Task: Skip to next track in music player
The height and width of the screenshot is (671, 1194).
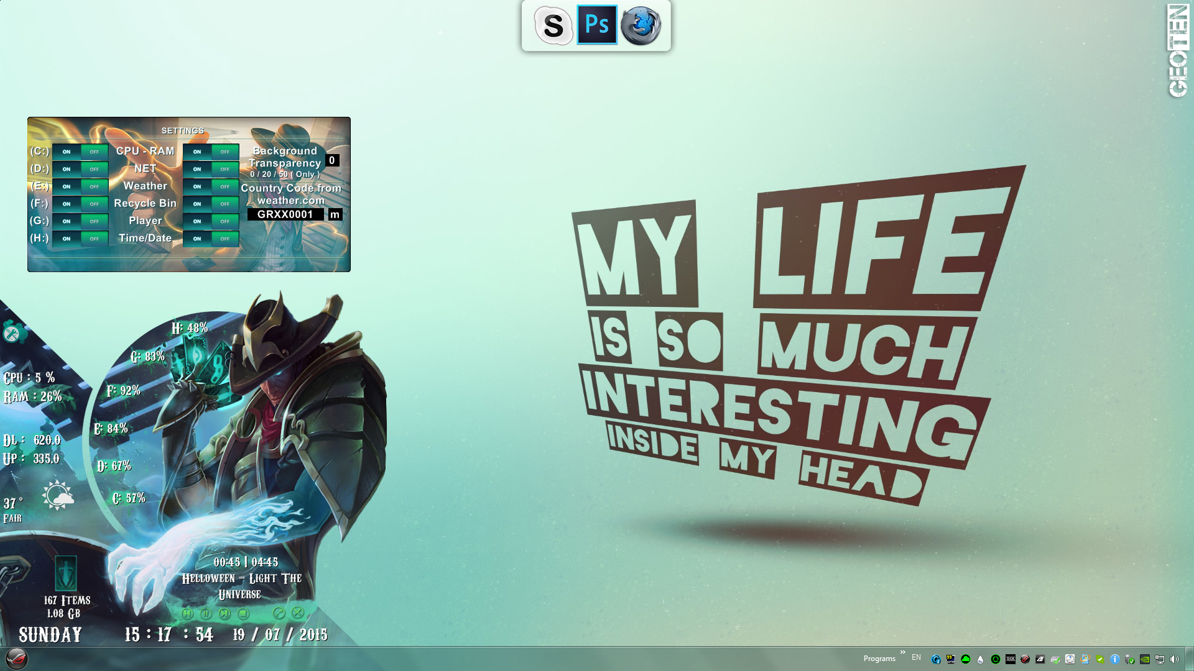Action: tap(224, 613)
